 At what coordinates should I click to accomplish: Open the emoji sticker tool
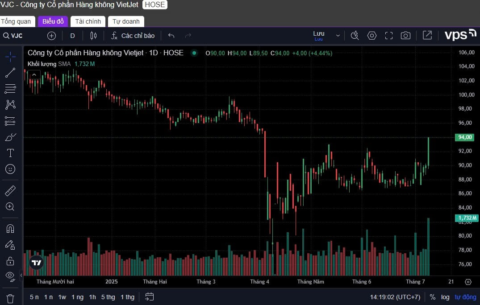10,169
